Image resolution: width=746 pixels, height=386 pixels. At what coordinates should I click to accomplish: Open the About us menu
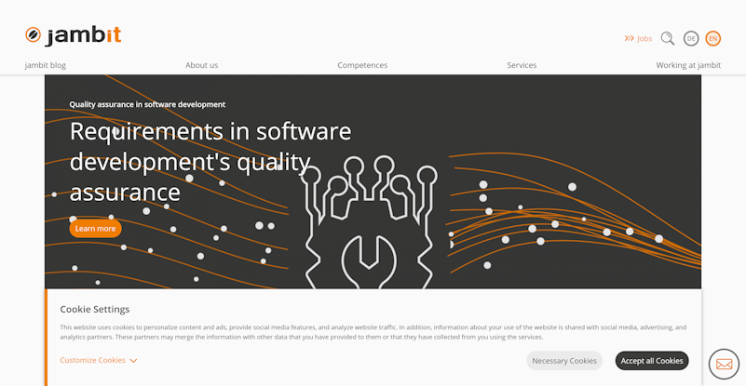(202, 65)
